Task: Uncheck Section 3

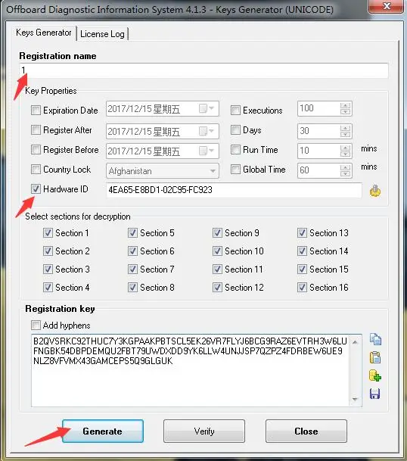Action: [x=48, y=269]
